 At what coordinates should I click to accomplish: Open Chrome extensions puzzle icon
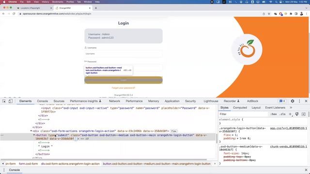click(291, 14)
